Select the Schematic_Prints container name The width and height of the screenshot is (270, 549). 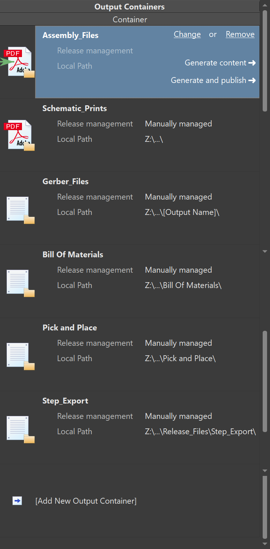click(75, 109)
